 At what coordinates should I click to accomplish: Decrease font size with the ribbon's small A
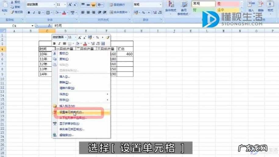(x=75, y=5)
